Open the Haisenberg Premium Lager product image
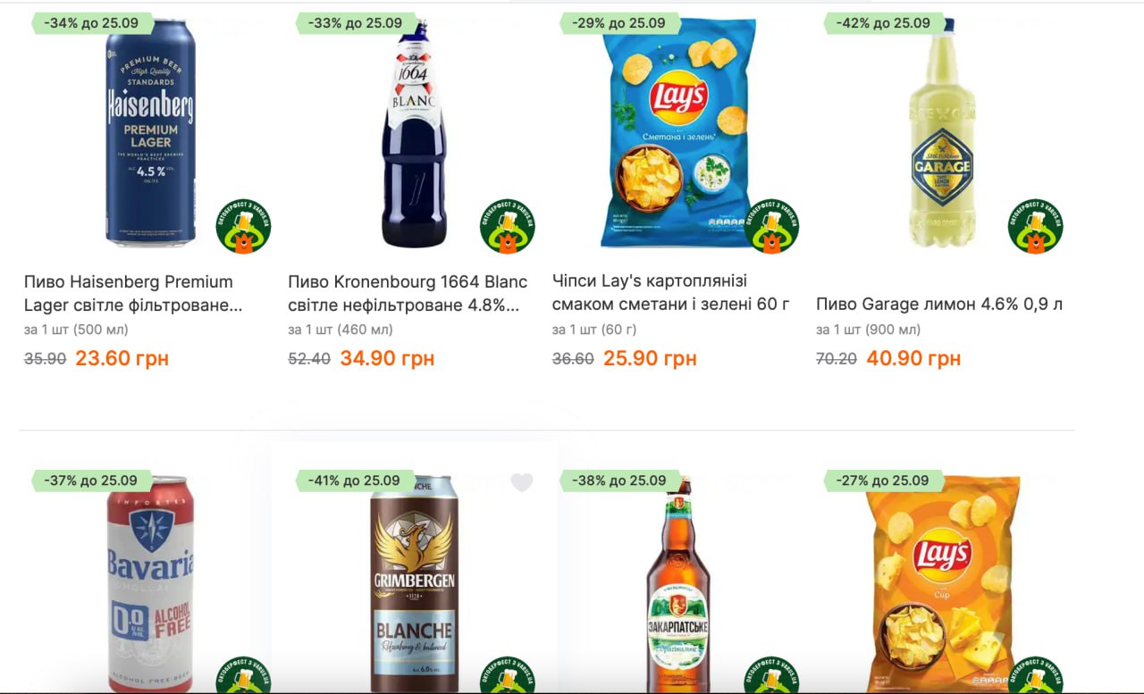 [x=150, y=132]
